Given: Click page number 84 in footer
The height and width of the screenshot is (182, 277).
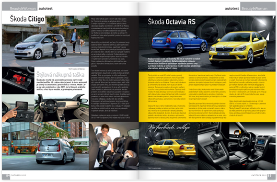Looking at the screenshot, I should point(8,175).
